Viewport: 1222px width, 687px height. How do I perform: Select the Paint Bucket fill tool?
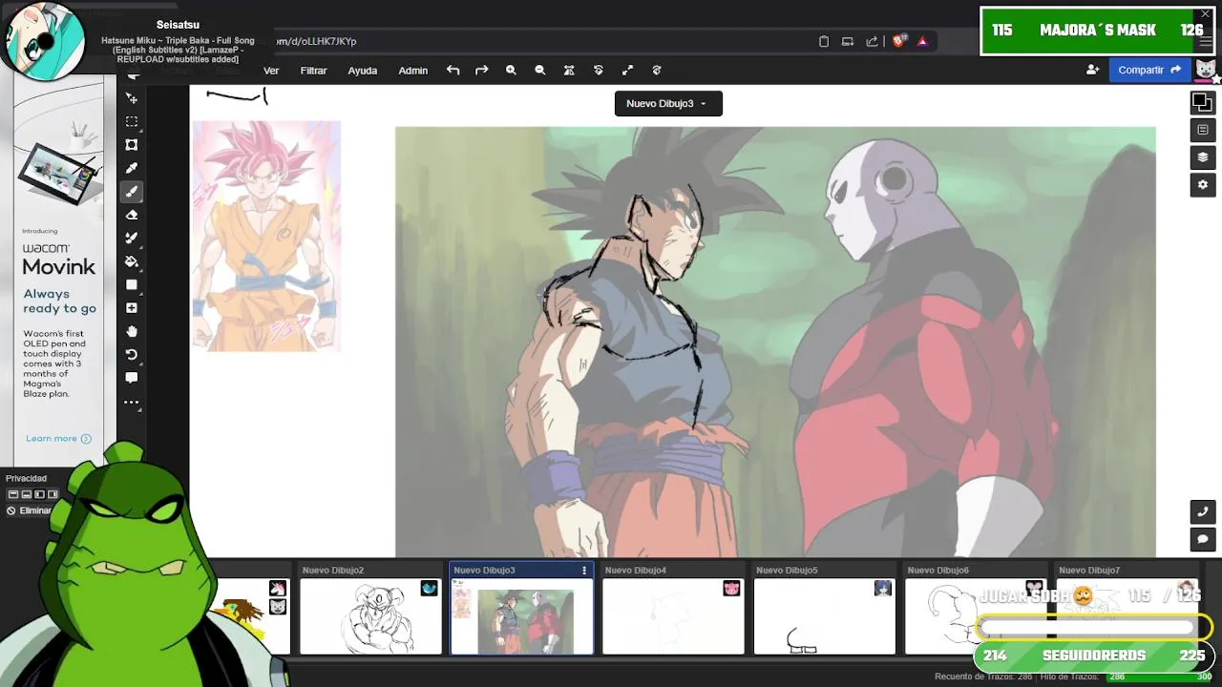(x=132, y=261)
